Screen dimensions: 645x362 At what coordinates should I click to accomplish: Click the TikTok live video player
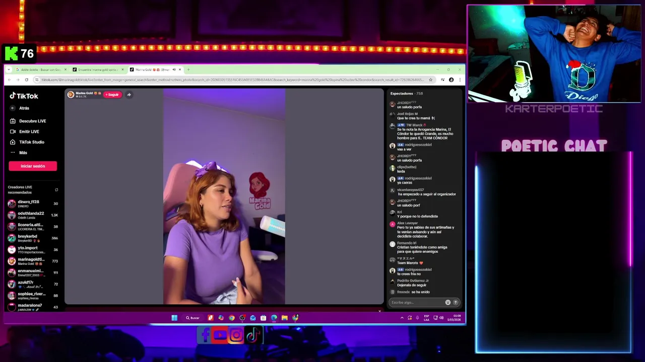[224, 197]
